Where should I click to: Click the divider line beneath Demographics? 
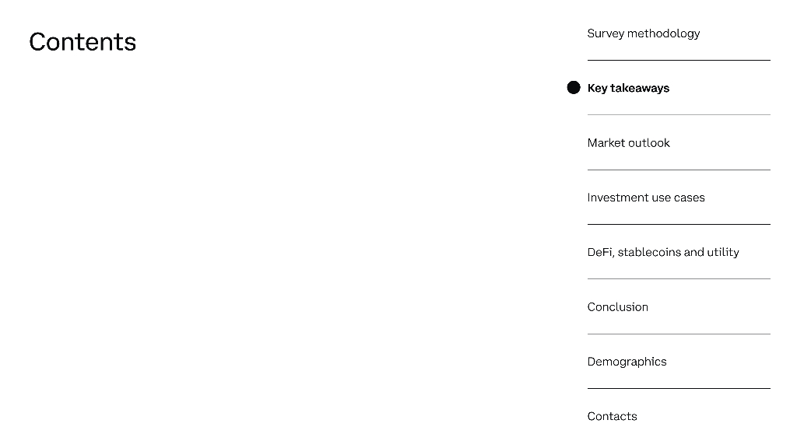coord(679,388)
